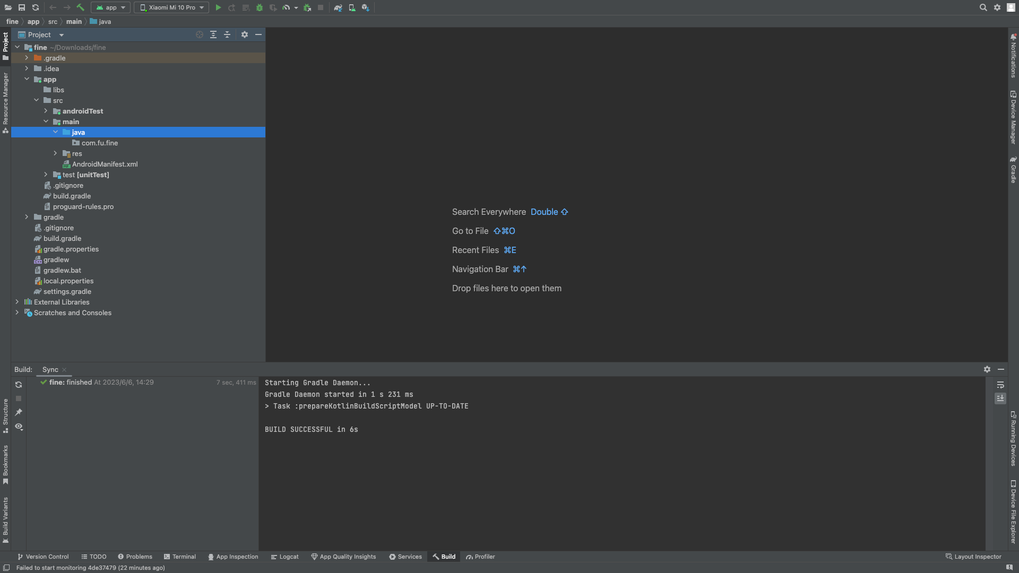Open Search Everywhere magnifier icon

983,7
